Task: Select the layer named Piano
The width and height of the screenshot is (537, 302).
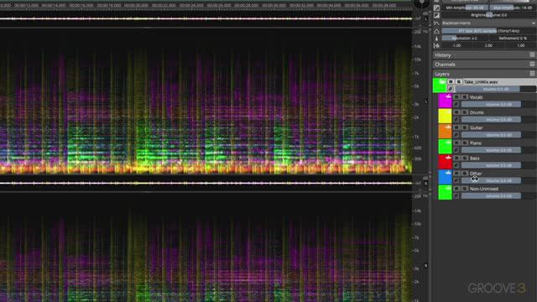Action: pyautogui.click(x=476, y=143)
